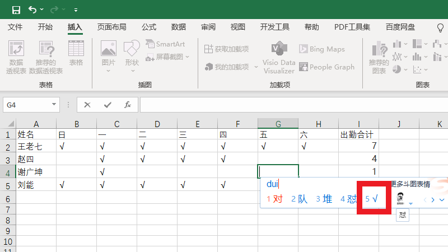This screenshot has width=448, height=252.
Task: Switch to the 公式 ribbon tab
Action: coord(149,27)
